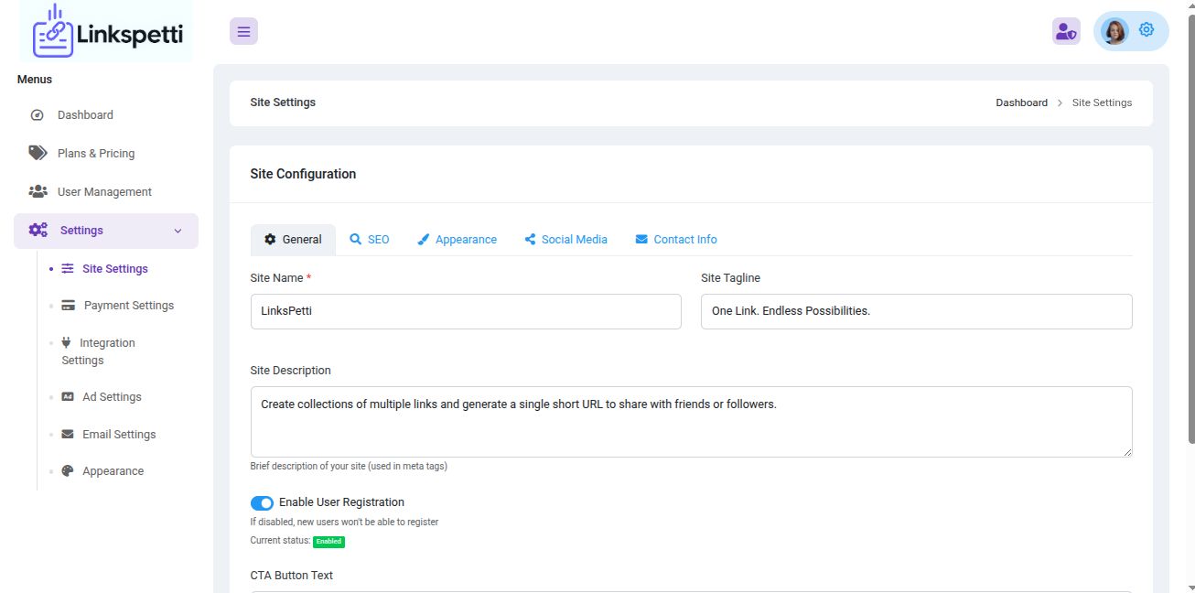This screenshot has height=593, width=1195.
Task: Go to Appearance submenu item in sidebar
Action: [113, 471]
